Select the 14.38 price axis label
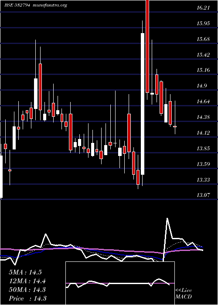 click(x=203, y=117)
